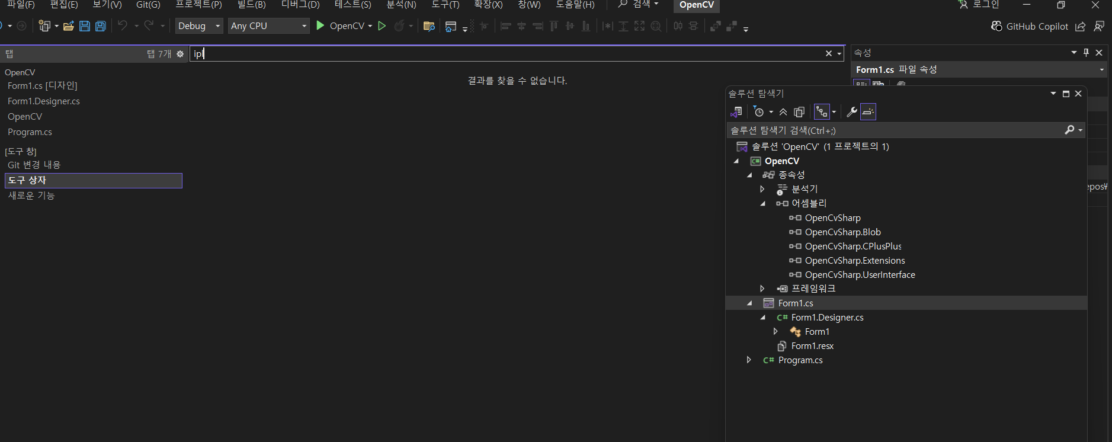The width and height of the screenshot is (1112, 442).
Task: Select Form1.resx in Solution Explorer
Action: (x=812, y=346)
